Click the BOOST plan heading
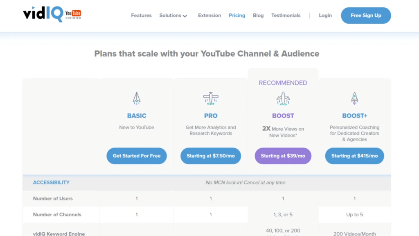This screenshot has height=236, width=419. tap(283, 116)
